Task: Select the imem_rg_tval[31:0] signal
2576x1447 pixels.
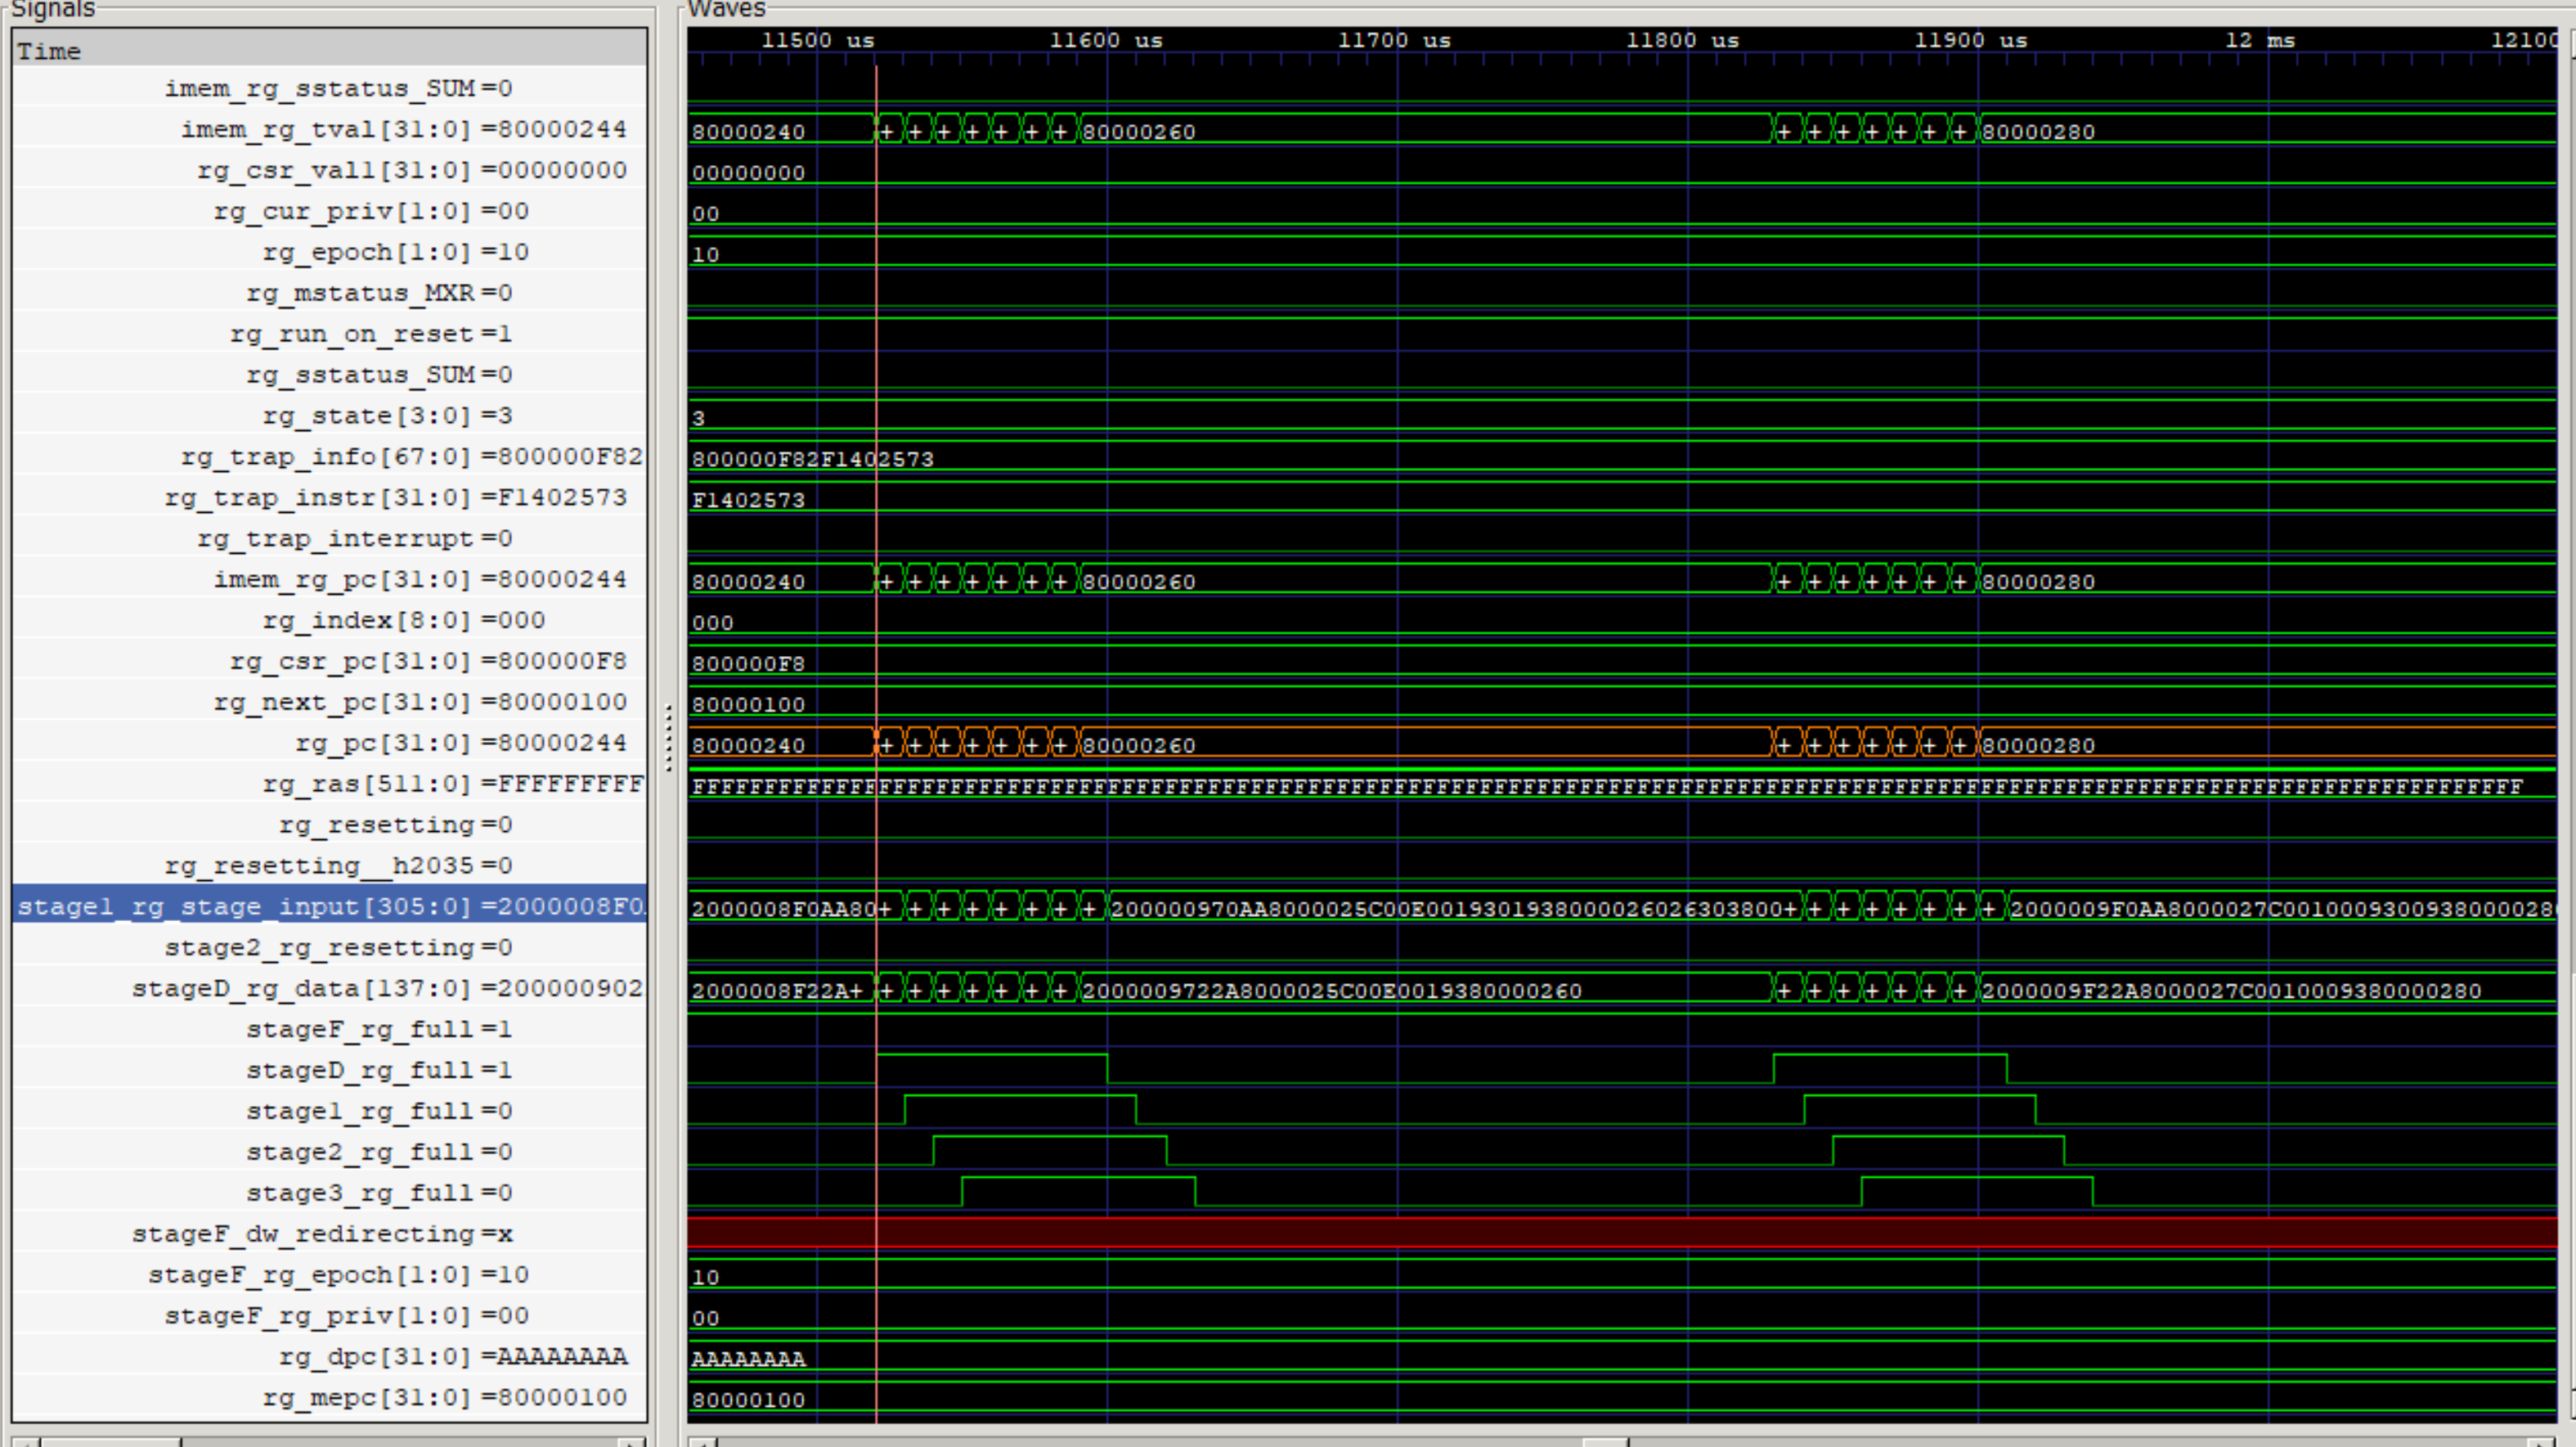Action: [x=403, y=130]
